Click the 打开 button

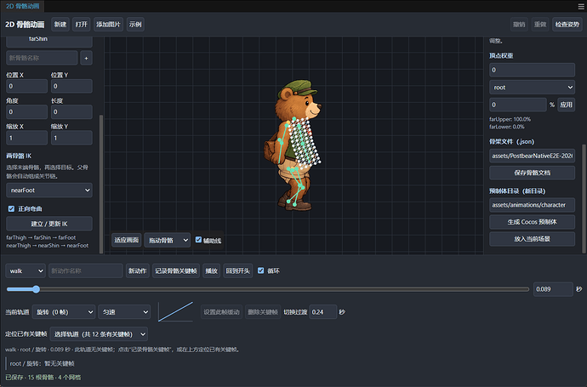pos(81,25)
